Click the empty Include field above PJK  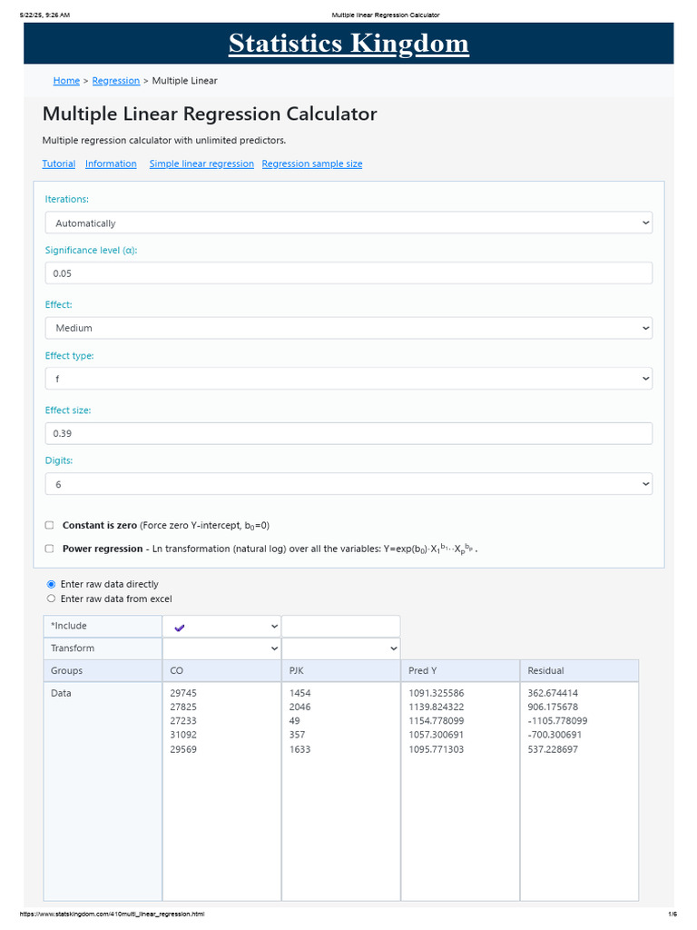pos(341,627)
